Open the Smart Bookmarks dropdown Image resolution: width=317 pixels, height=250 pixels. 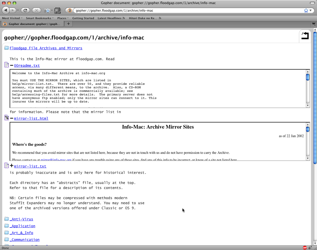pos(40,18)
